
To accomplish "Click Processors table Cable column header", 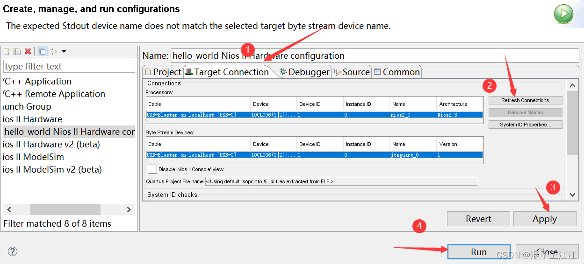I will point(198,104).
